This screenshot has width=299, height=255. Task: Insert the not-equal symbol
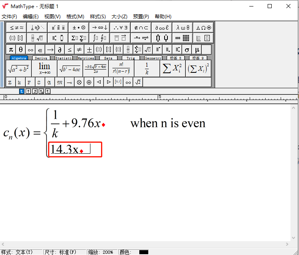tap(79, 50)
